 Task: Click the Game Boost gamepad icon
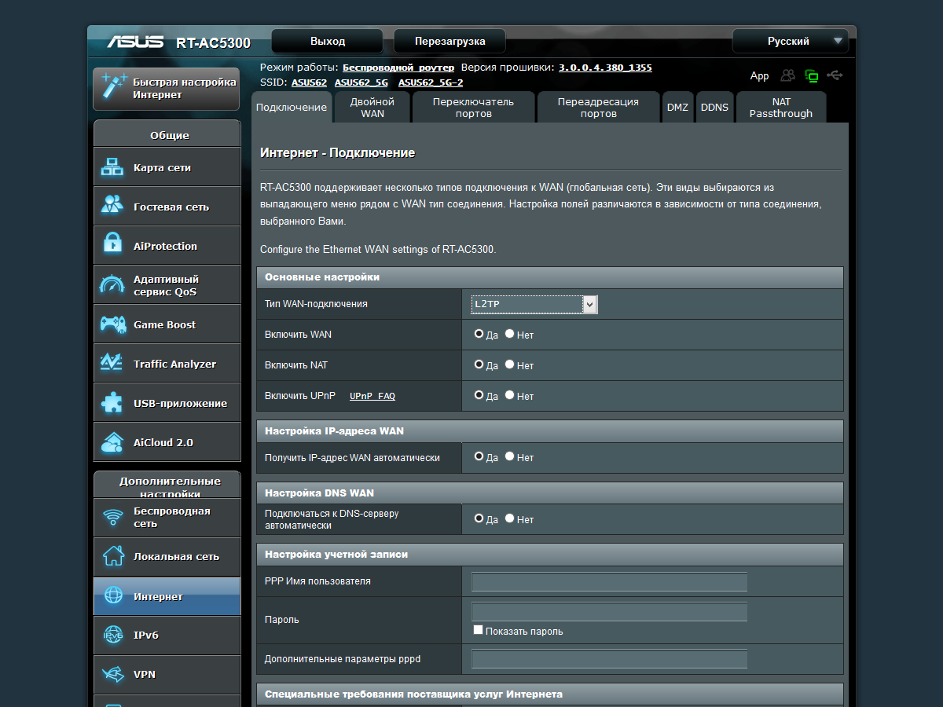[x=112, y=324]
